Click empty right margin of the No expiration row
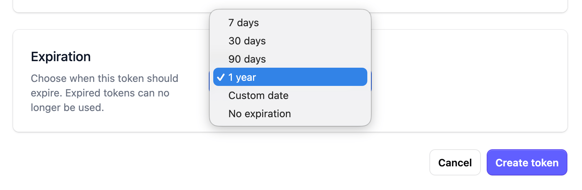582x190 pixels. point(336,114)
